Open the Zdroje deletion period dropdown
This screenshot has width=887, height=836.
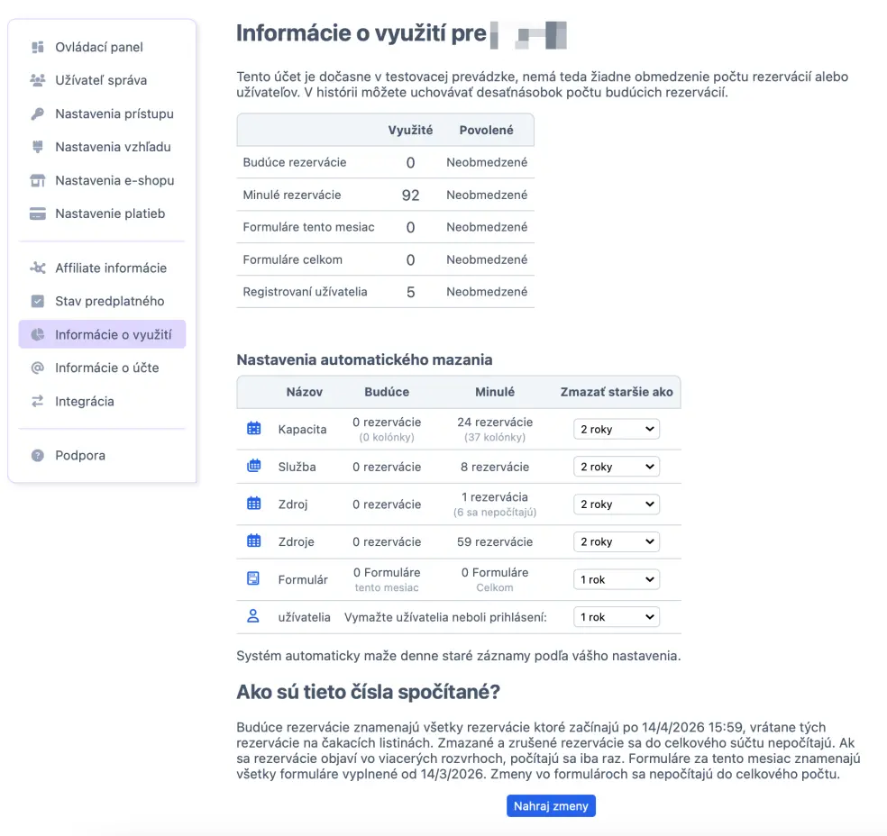616,541
